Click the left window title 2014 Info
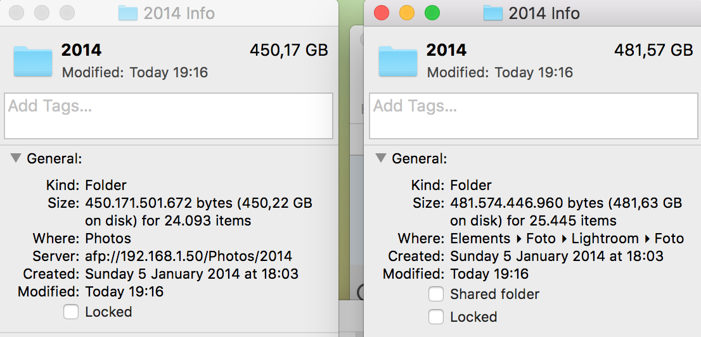Viewport: 701px width, 337px height. pyautogui.click(x=179, y=13)
